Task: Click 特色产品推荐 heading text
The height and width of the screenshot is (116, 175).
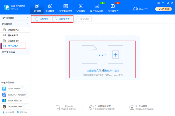Action: tap(8, 83)
